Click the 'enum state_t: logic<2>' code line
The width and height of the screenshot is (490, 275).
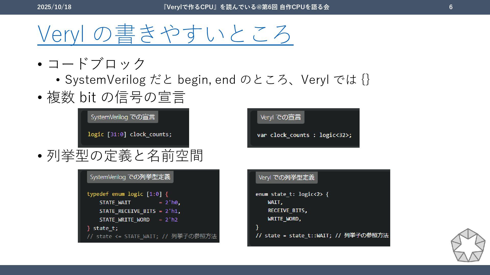pyautogui.click(x=292, y=194)
